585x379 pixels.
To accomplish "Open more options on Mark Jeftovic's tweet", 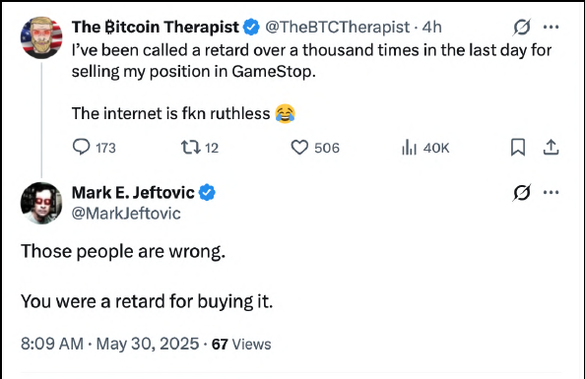I will point(552,193).
